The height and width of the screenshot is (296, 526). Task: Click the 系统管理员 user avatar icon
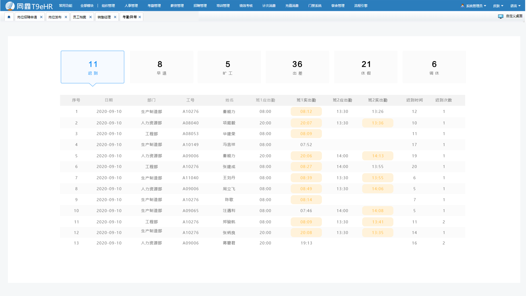coord(462,6)
